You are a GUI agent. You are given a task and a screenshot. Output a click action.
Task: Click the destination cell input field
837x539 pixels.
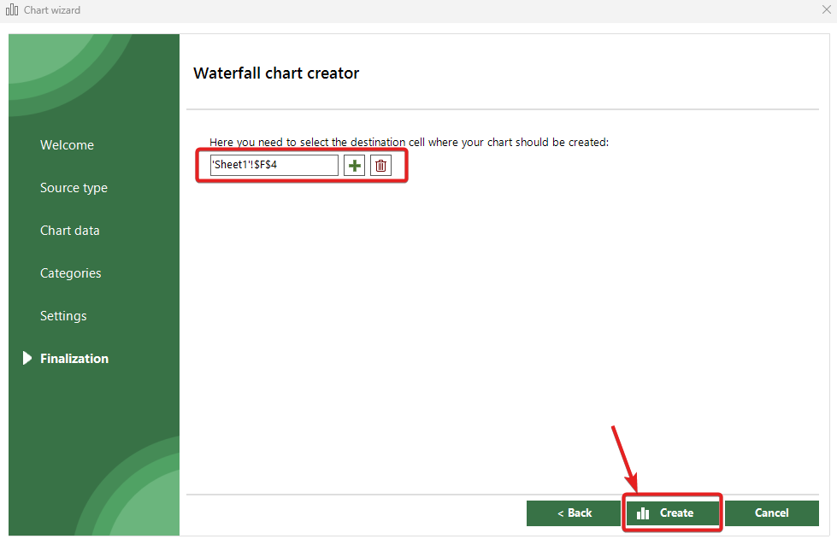coord(274,166)
